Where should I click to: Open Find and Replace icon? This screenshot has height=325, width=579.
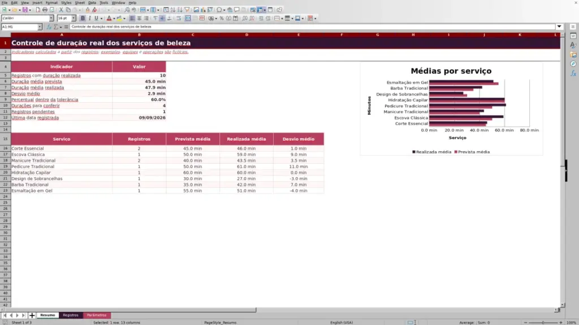tap(127, 10)
